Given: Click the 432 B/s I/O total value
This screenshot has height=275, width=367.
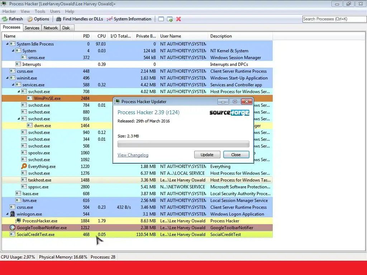Looking at the screenshot, I should (x=124, y=207).
